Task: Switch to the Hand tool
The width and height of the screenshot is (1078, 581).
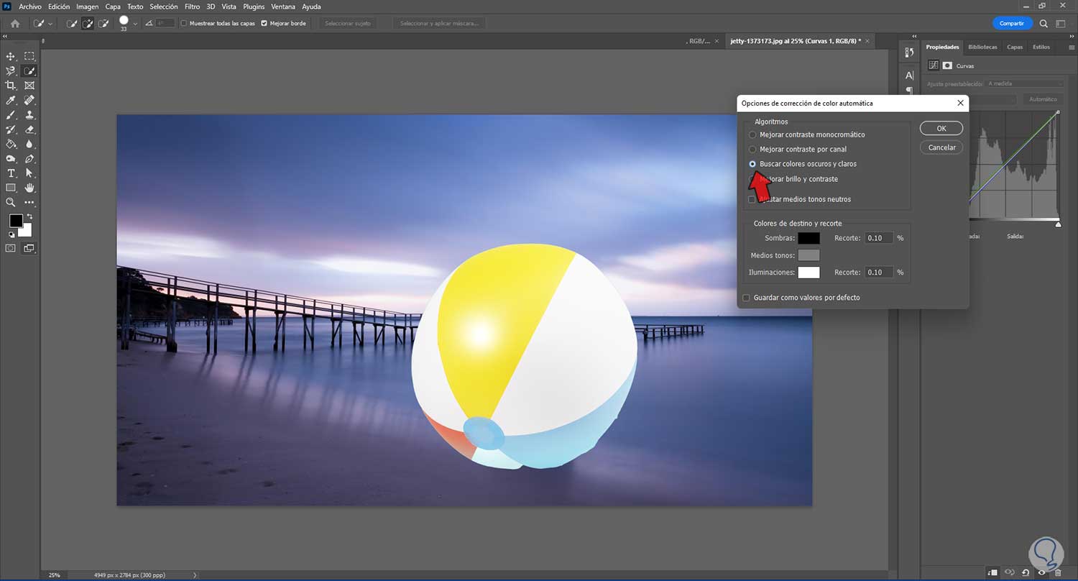Action: point(29,188)
